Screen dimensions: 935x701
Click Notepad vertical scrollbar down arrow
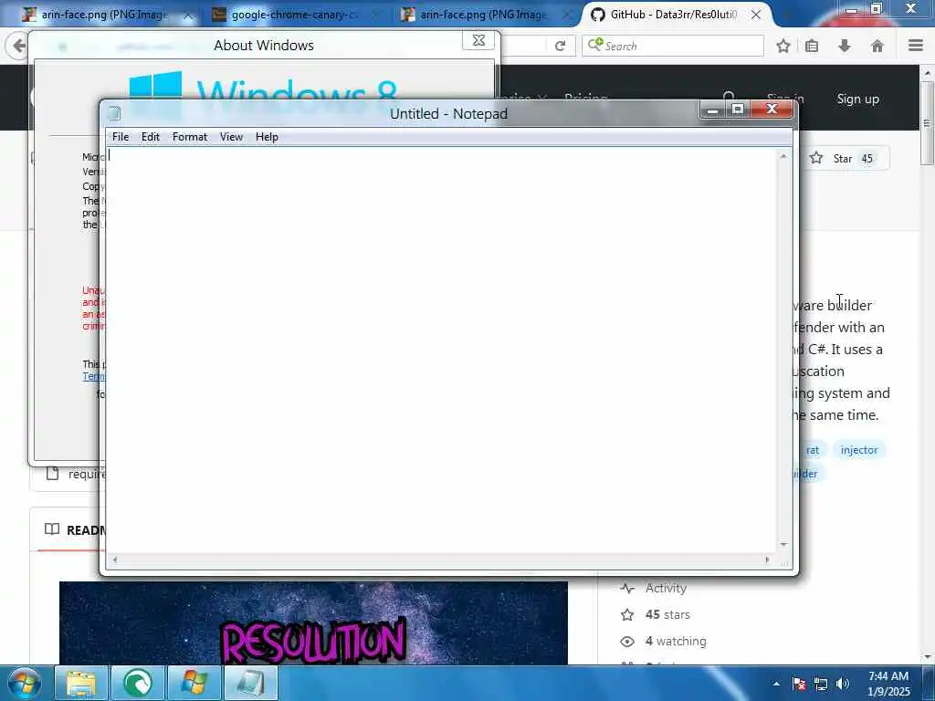click(x=783, y=544)
